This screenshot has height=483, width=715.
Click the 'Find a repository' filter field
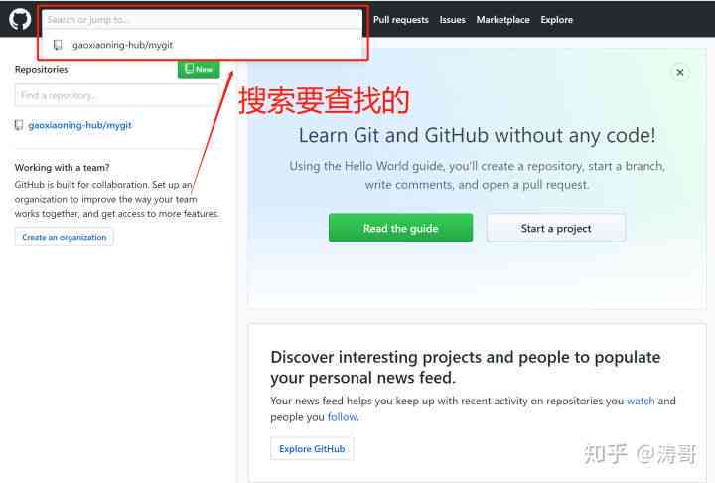click(117, 95)
